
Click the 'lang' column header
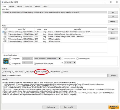45,29
